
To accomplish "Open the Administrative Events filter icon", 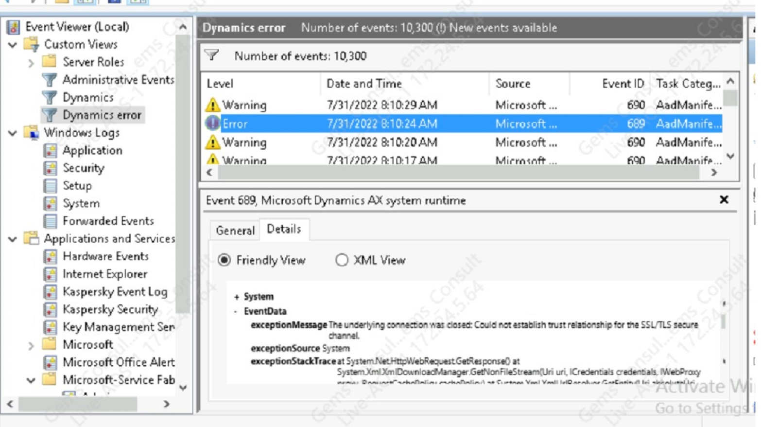I will click(x=50, y=80).
